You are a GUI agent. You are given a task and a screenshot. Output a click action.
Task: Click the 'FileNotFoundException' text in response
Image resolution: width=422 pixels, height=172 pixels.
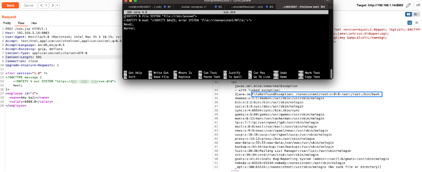point(272,94)
